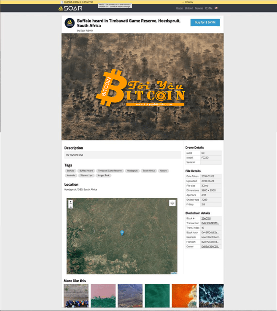277x311 pixels.
Task: Open the Home menu item
Action: coord(180,8)
